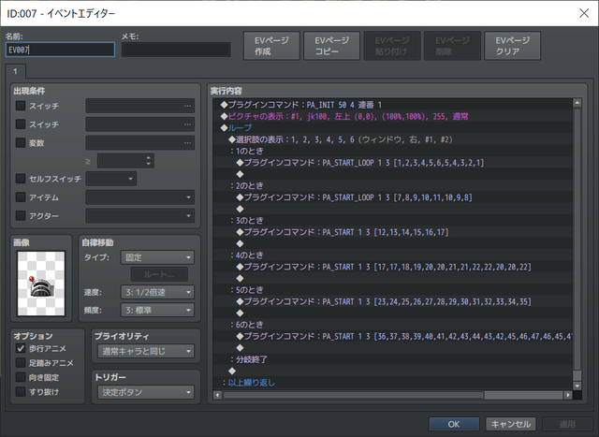This screenshot has height=437, width=599.
Task: Open the 速度 dropdown showing 1/2倍速
Action: click(157, 292)
